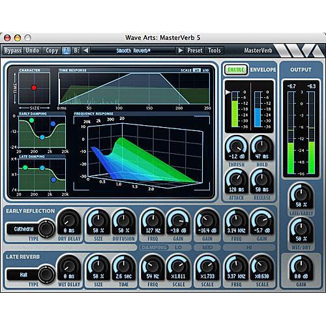
Task: Select the x10 time response scale
Action: [x=205, y=70]
